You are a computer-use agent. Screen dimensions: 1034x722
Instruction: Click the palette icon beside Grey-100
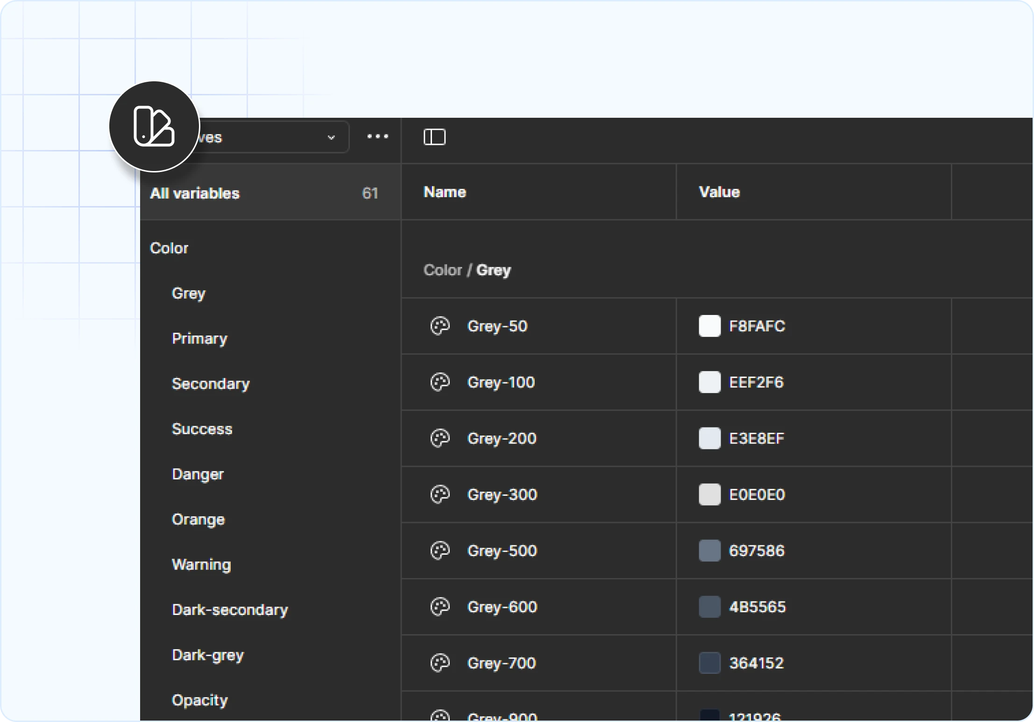coord(439,382)
